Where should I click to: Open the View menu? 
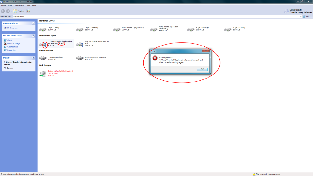pyautogui.click(x=10, y=6)
